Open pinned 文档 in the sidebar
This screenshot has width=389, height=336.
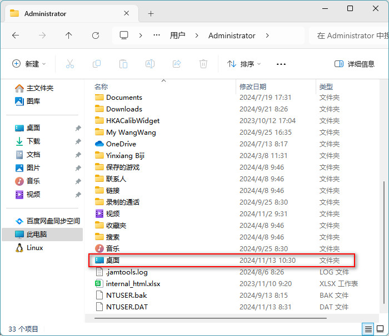tap(27, 155)
